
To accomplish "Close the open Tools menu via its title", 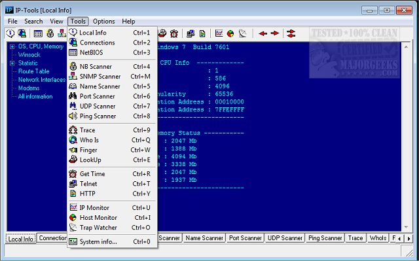I will 78,22.
